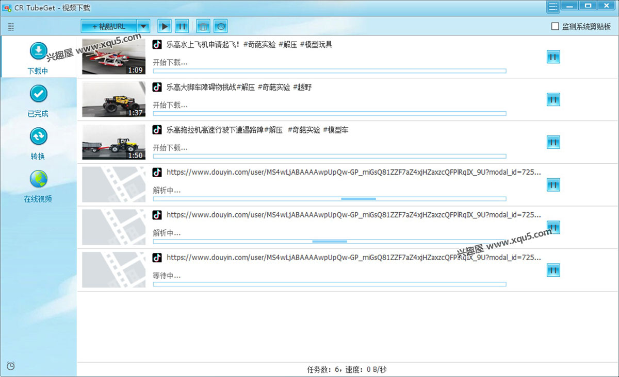This screenshot has height=377, width=619.
Task: Click progress bar of 乐高拖拉机 download
Action: tap(330, 157)
